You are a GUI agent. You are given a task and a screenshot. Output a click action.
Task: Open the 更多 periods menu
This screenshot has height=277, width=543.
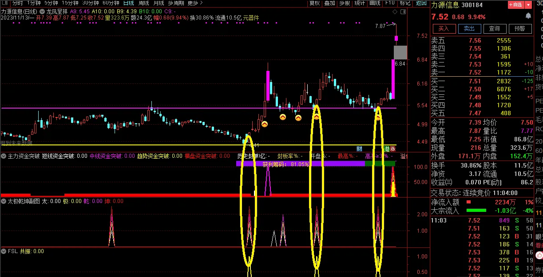tap(194, 3)
